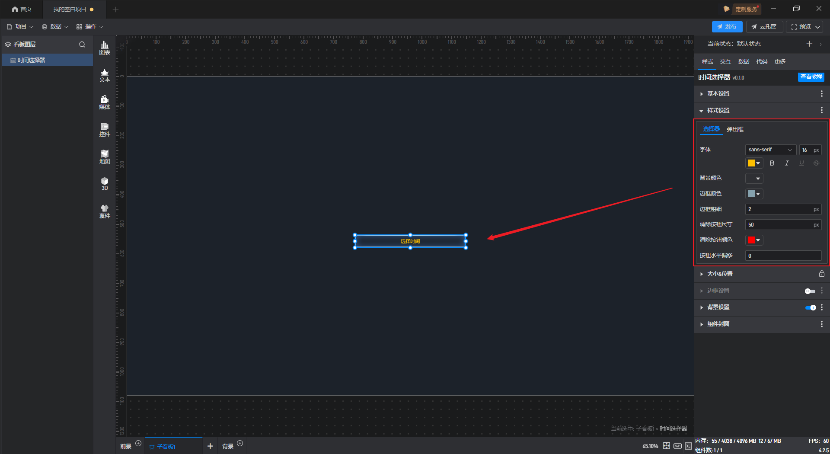Select the 时间选择器 layer in the tree

[x=48, y=60]
